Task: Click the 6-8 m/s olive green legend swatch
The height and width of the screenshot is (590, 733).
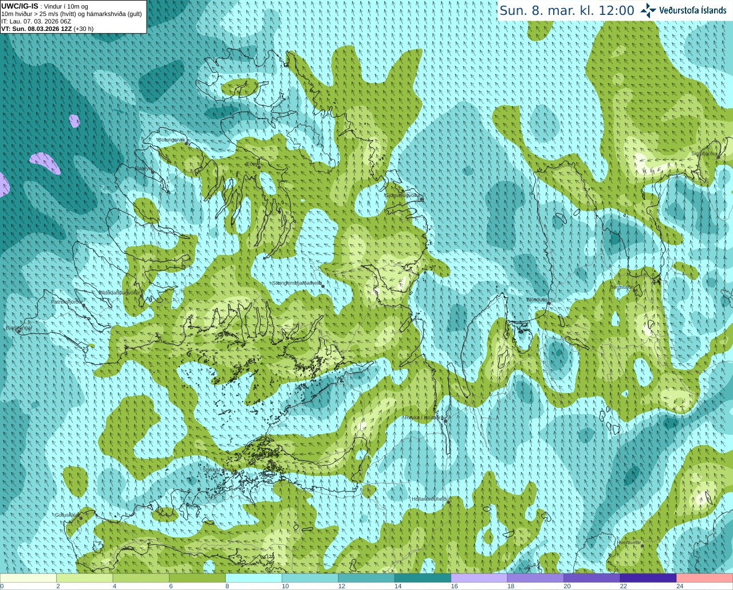Action: 198,578
